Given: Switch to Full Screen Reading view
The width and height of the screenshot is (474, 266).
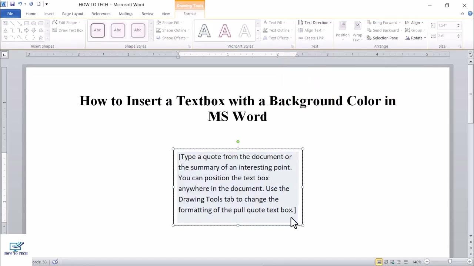Looking at the screenshot, I should click(x=386, y=262).
